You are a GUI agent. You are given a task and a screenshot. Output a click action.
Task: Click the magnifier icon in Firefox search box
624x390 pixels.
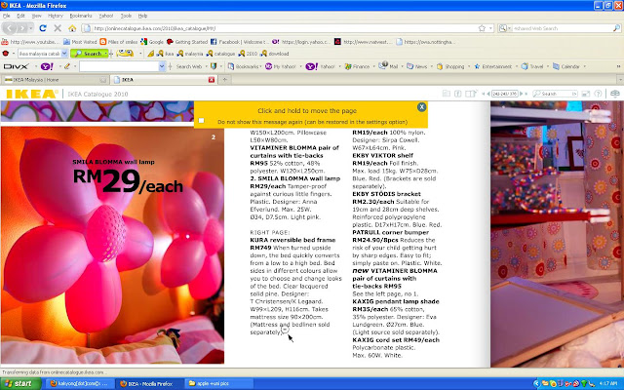click(x=616, y=28)
